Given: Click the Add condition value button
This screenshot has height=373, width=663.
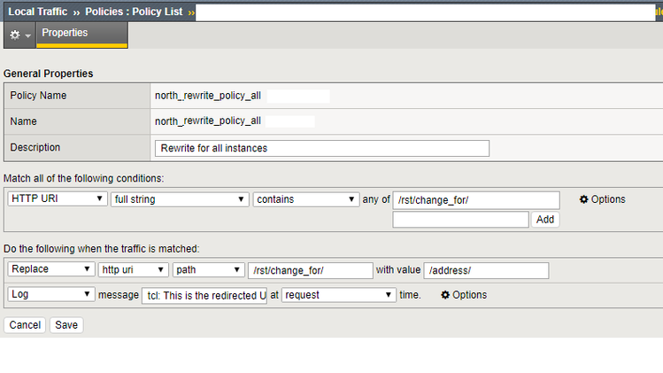Looking at the screenshot, I should [x=544, y=219].
